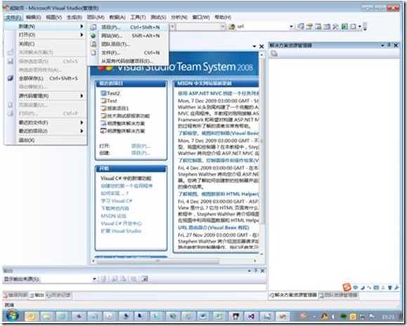Expand the 打开(O) submenu arrow

tap(82, 34)
